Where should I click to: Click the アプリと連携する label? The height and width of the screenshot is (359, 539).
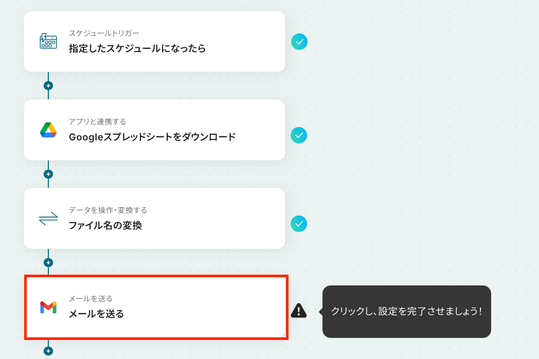click(x=97, y=122)
